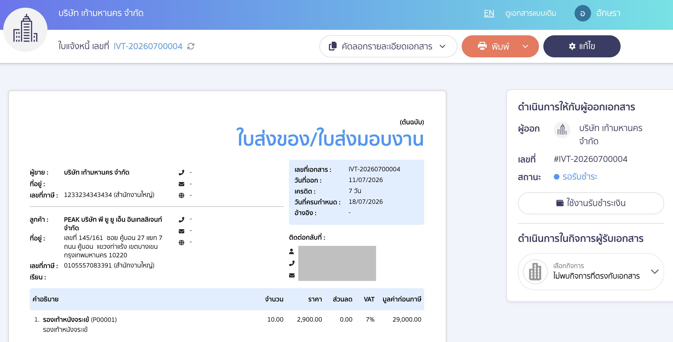
Task: Click heading ดำเนินการในกิจการผู้รับเอกสาร
Action: 581,239
